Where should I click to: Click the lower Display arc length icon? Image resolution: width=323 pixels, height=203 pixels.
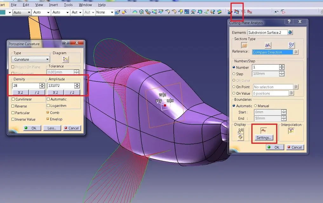240,137
